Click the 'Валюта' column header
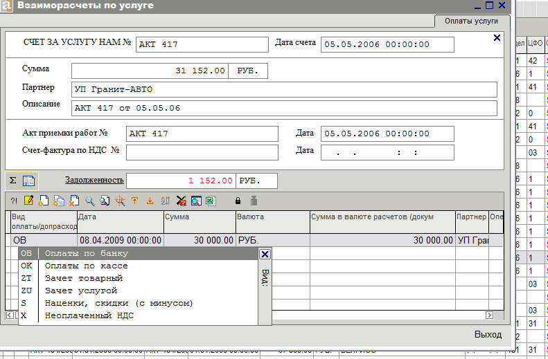This screenshot has height=359, width=548. coord(273,221)
